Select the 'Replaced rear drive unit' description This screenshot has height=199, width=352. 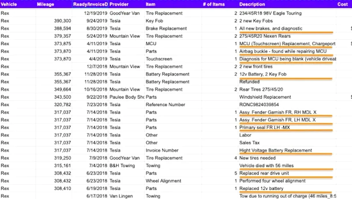pyautogui.click(x=264, y=173)
